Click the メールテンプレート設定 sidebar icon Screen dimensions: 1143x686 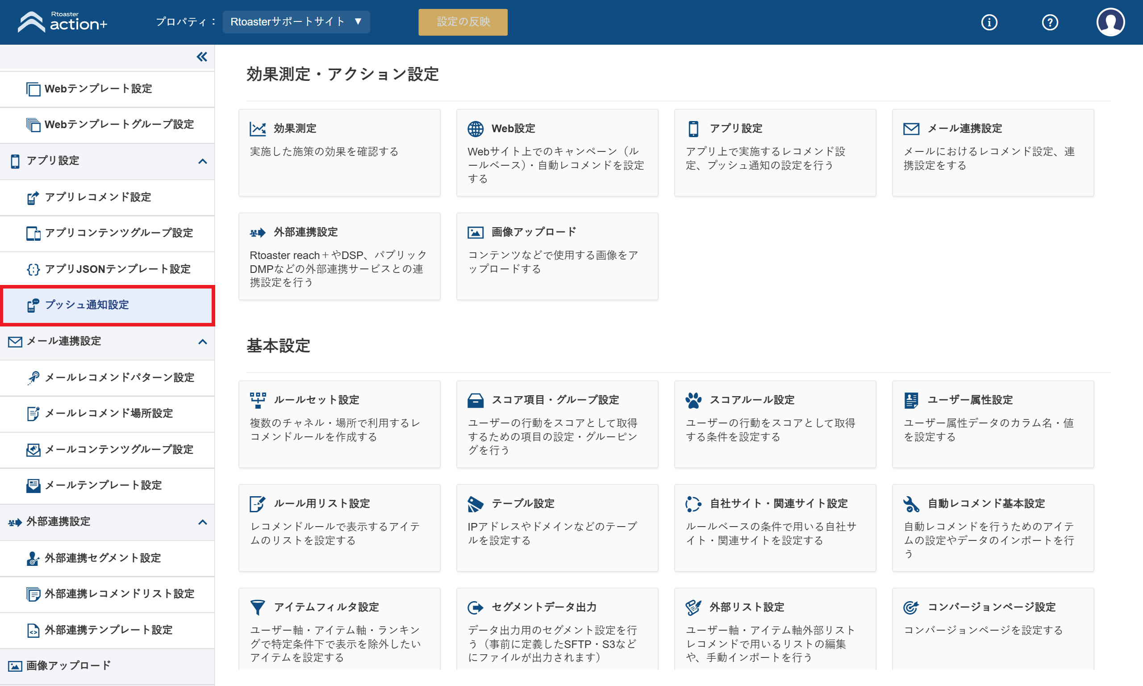point(33,485)
